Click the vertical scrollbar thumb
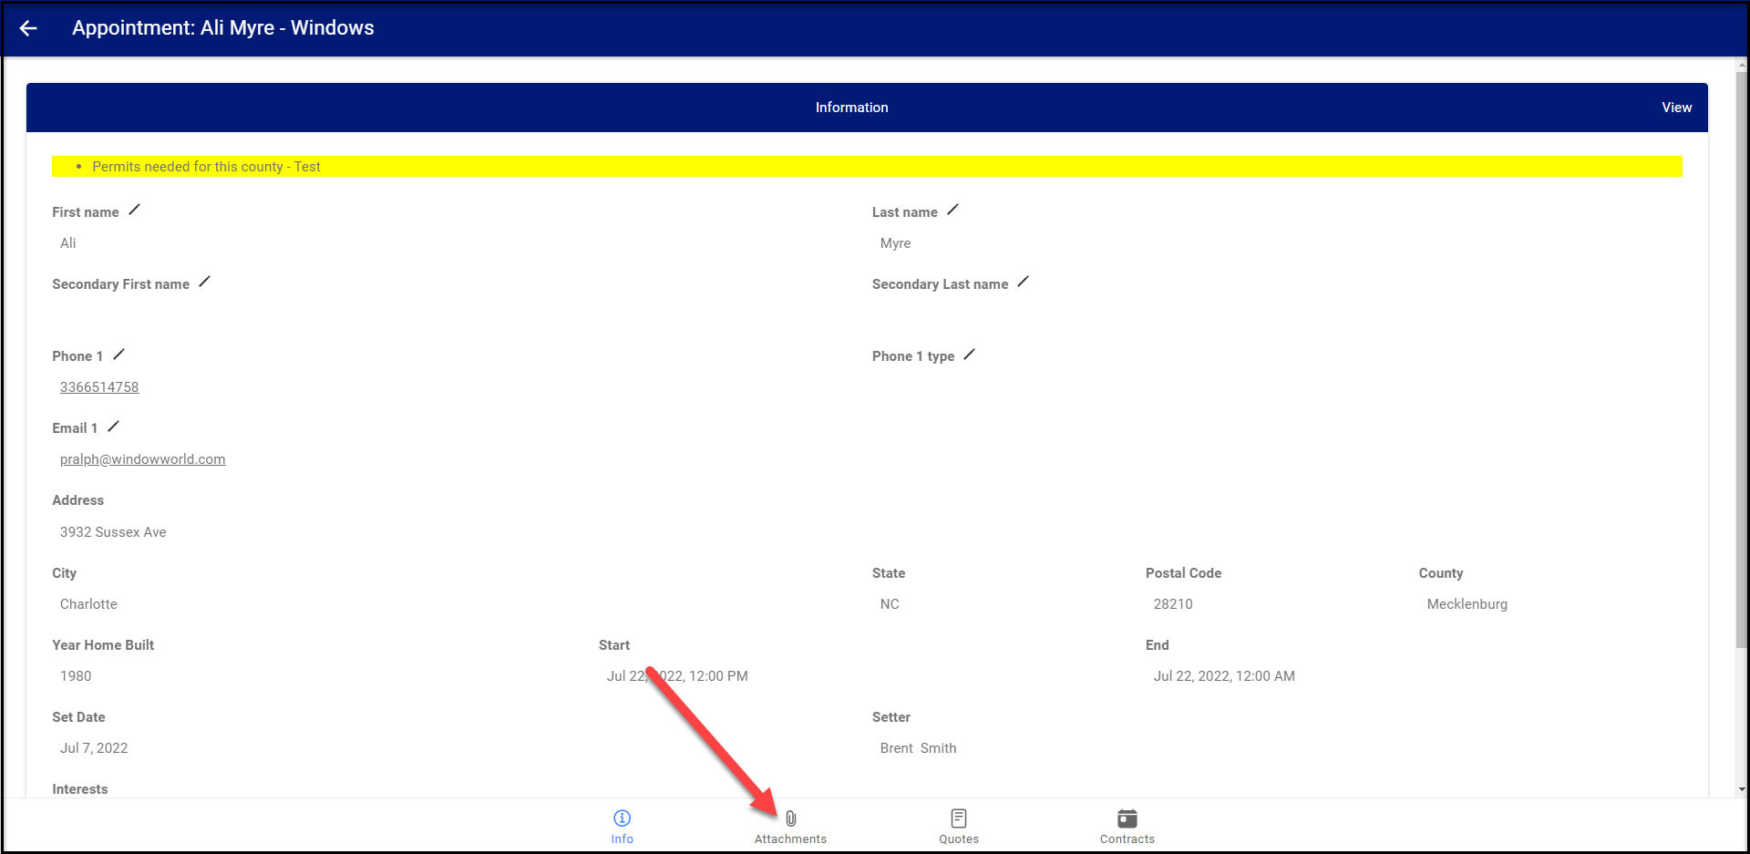Viewport: 1750px width, 854px height. pos(1742,360)
